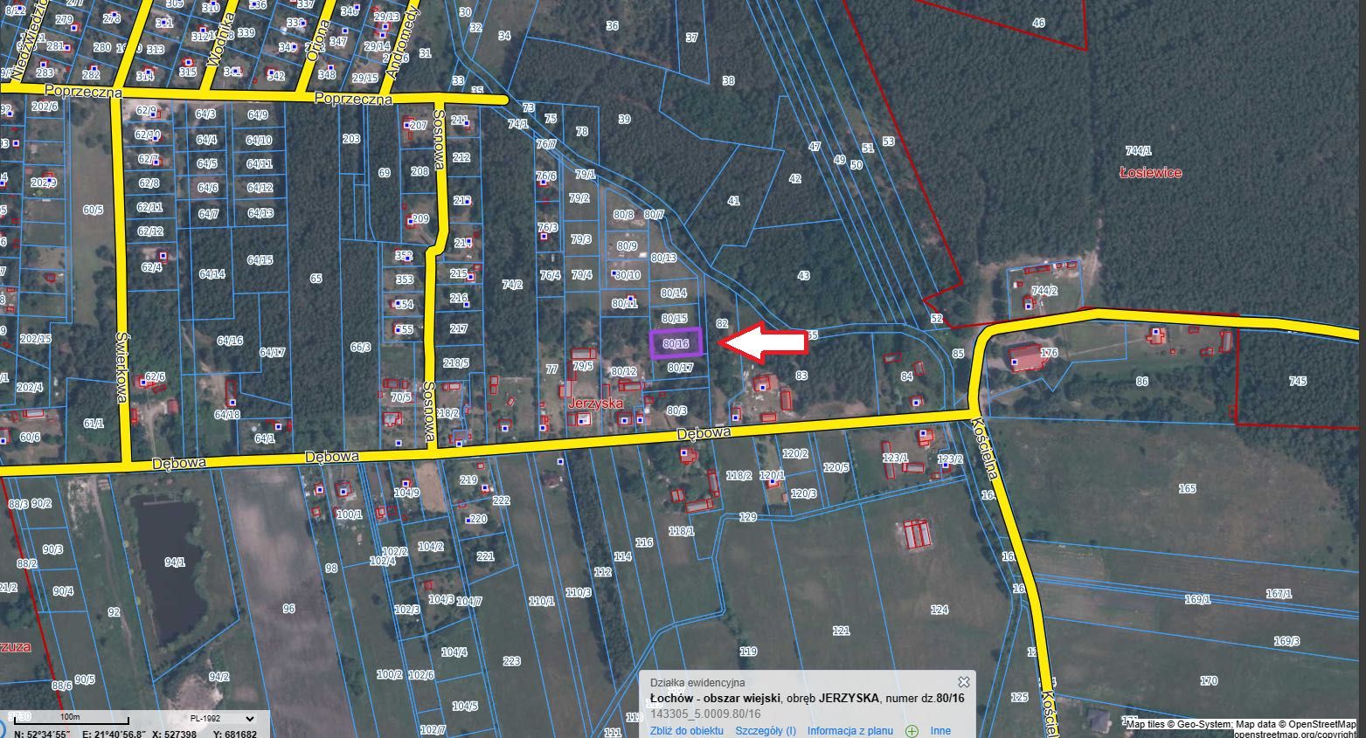
Task: Click pond parcel label 94/1
Action: coord(175,562)
